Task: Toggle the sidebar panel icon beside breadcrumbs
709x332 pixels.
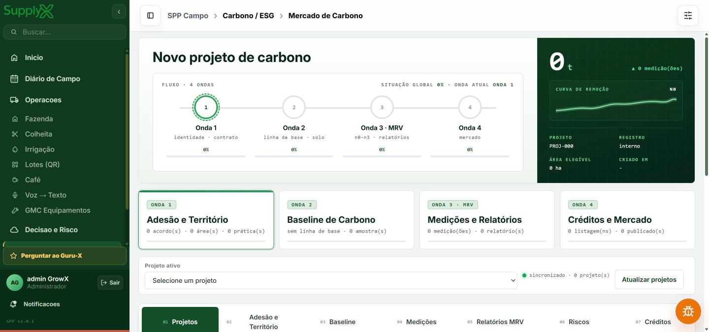Action: point(150,16)
